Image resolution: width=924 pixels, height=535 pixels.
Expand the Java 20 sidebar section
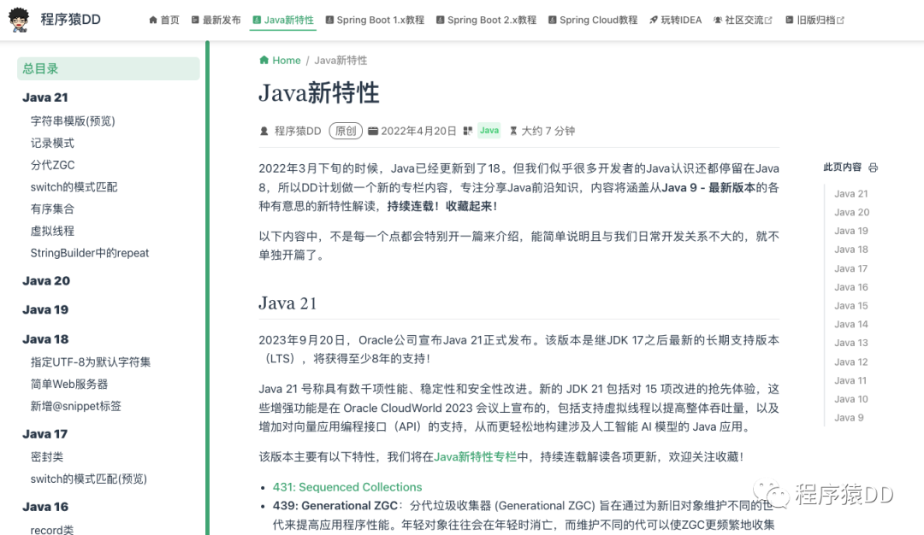tap(44, 280)
